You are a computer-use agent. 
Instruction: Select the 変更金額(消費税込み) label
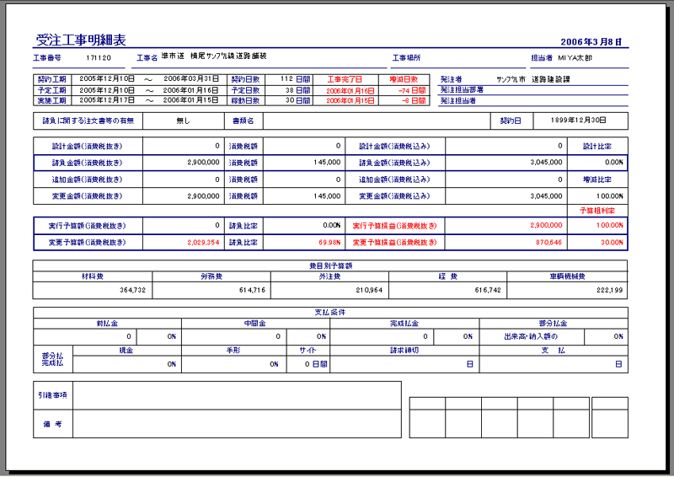coord(394,196)
